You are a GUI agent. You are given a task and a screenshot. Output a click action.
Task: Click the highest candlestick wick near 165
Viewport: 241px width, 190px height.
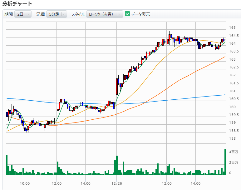[x=170, y=32]
